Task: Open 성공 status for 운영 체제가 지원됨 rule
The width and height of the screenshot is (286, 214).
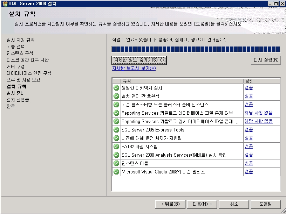Action: coord(249,138)
